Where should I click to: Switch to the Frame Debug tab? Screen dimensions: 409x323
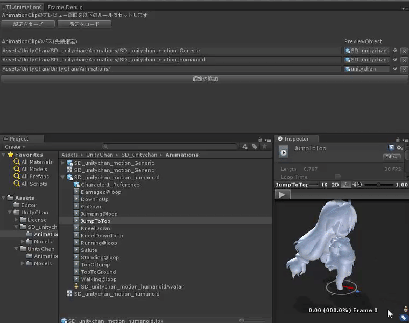pos(65,8)
